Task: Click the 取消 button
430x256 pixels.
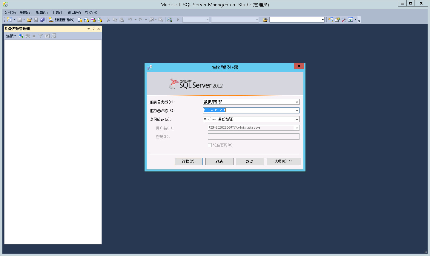Action: [219, 161]
